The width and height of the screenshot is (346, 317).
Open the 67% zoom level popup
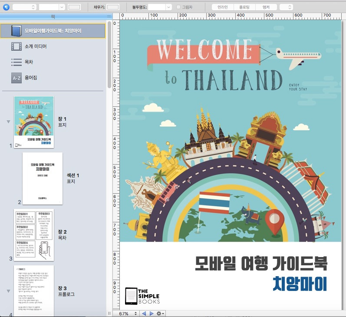tap(128, 314)
